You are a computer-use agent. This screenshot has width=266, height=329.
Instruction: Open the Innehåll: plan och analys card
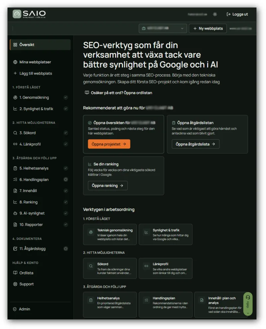coord(221,305)
